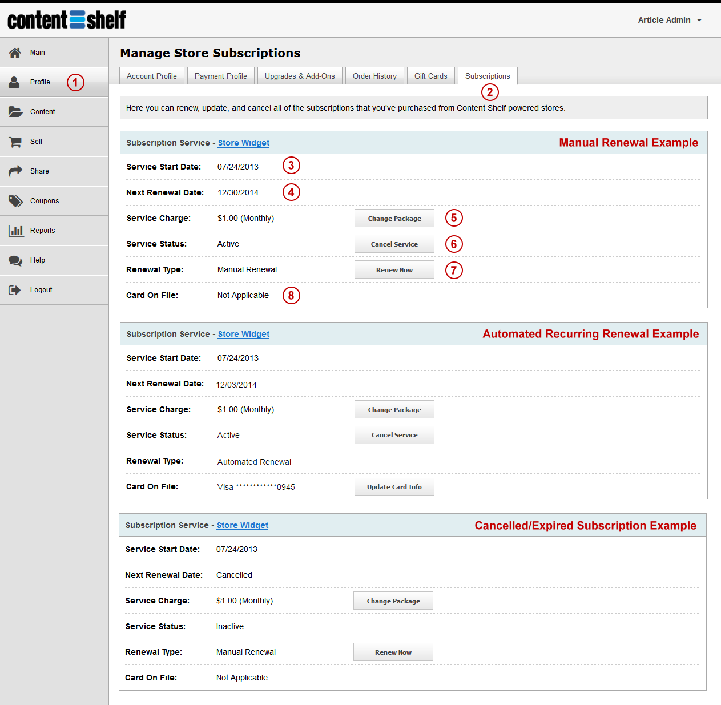Select Sell in the sidebar

[x=54, y=142]
